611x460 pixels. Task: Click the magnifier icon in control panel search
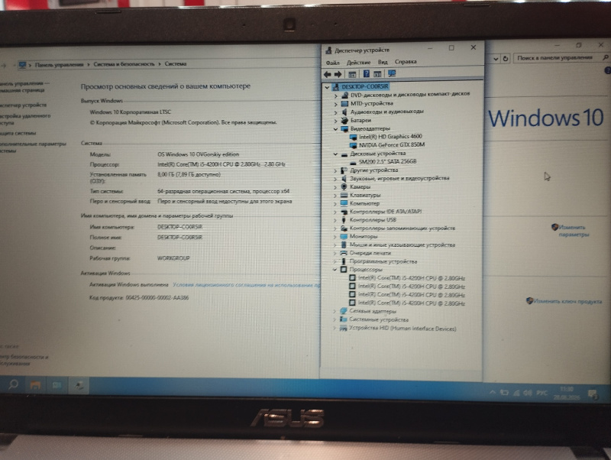click(606, 58)
